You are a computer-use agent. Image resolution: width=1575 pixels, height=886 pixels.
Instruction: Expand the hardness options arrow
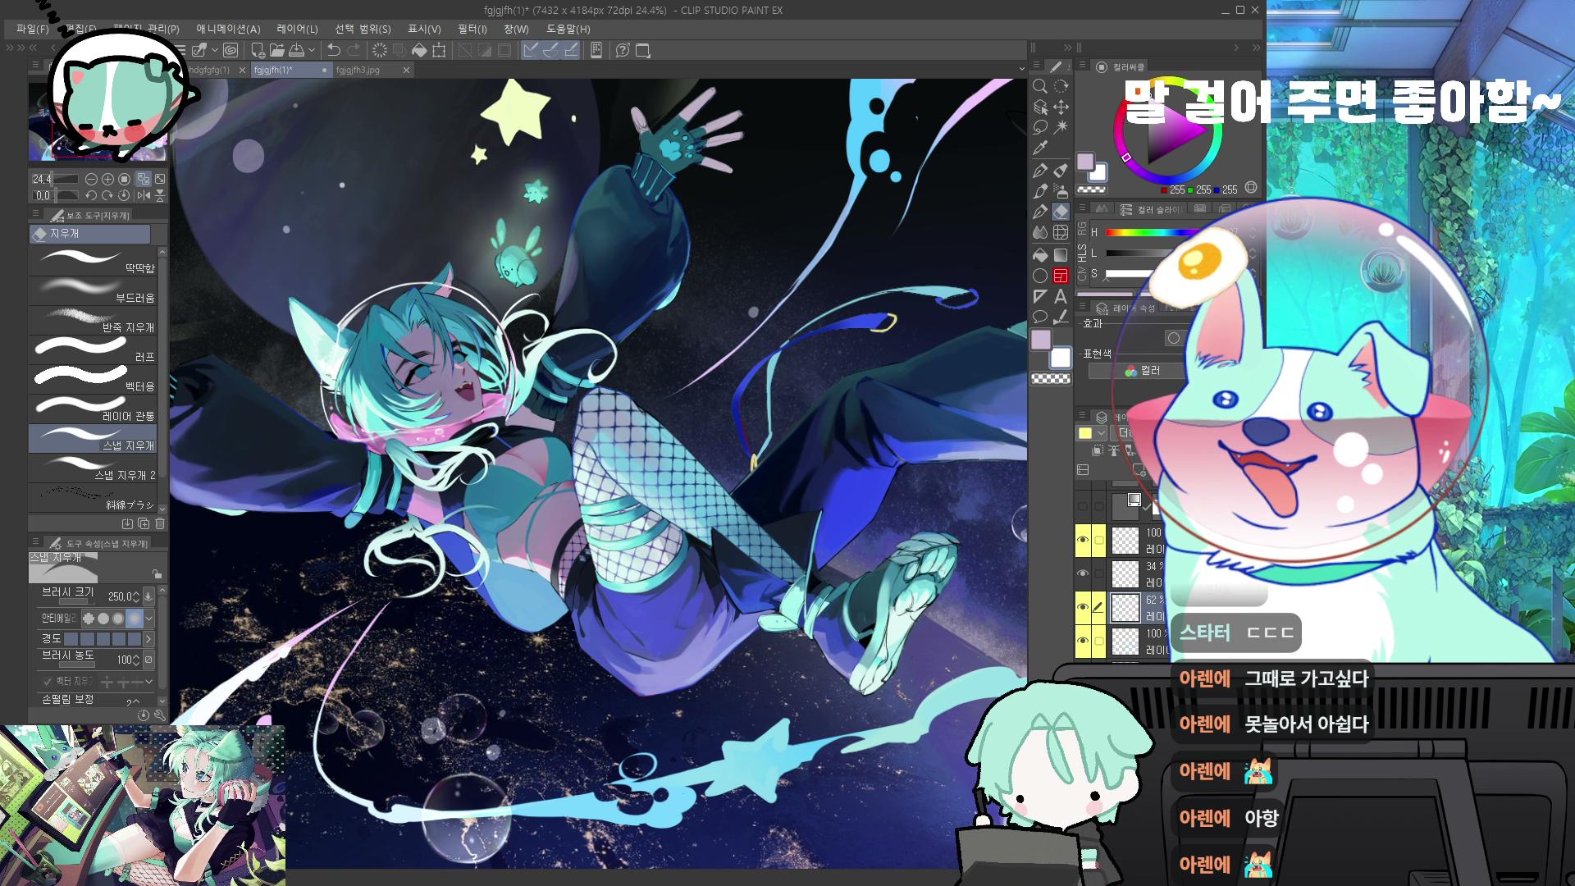[x=149, y=638]
